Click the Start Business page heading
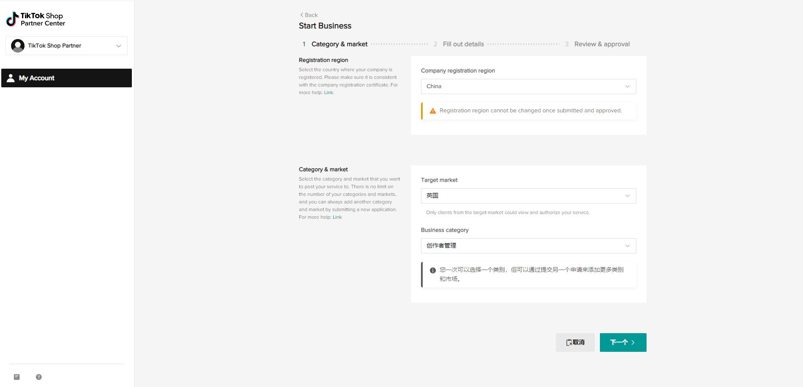This screenshot has width=803, height=387. (325, 26)
